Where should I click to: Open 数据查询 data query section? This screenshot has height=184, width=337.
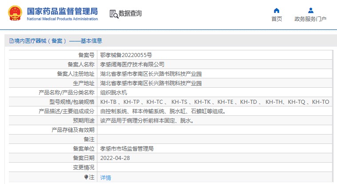click(x=130, y=13)
